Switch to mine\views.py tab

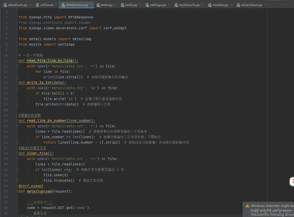(x=252, y=5)
